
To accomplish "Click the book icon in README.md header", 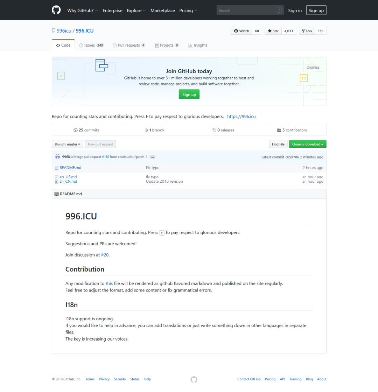I will [x=56, y=194].
